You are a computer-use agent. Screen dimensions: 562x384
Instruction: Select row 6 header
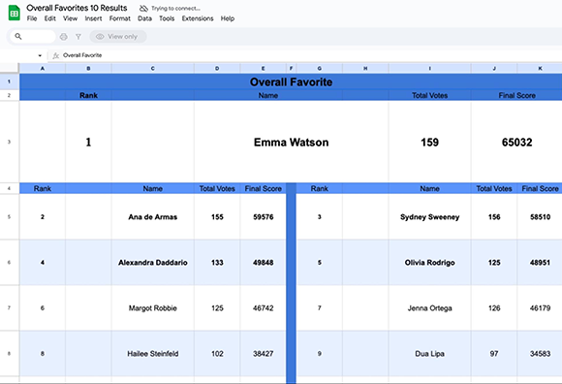tap(10, 263)
